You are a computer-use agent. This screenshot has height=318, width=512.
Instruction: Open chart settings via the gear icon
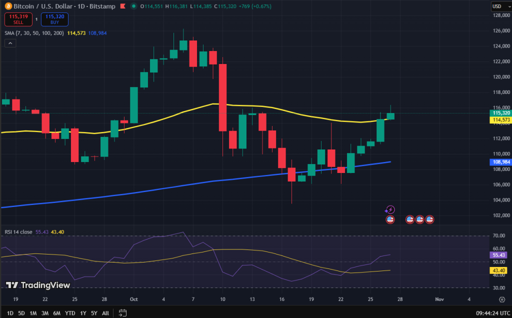point(502,300)
